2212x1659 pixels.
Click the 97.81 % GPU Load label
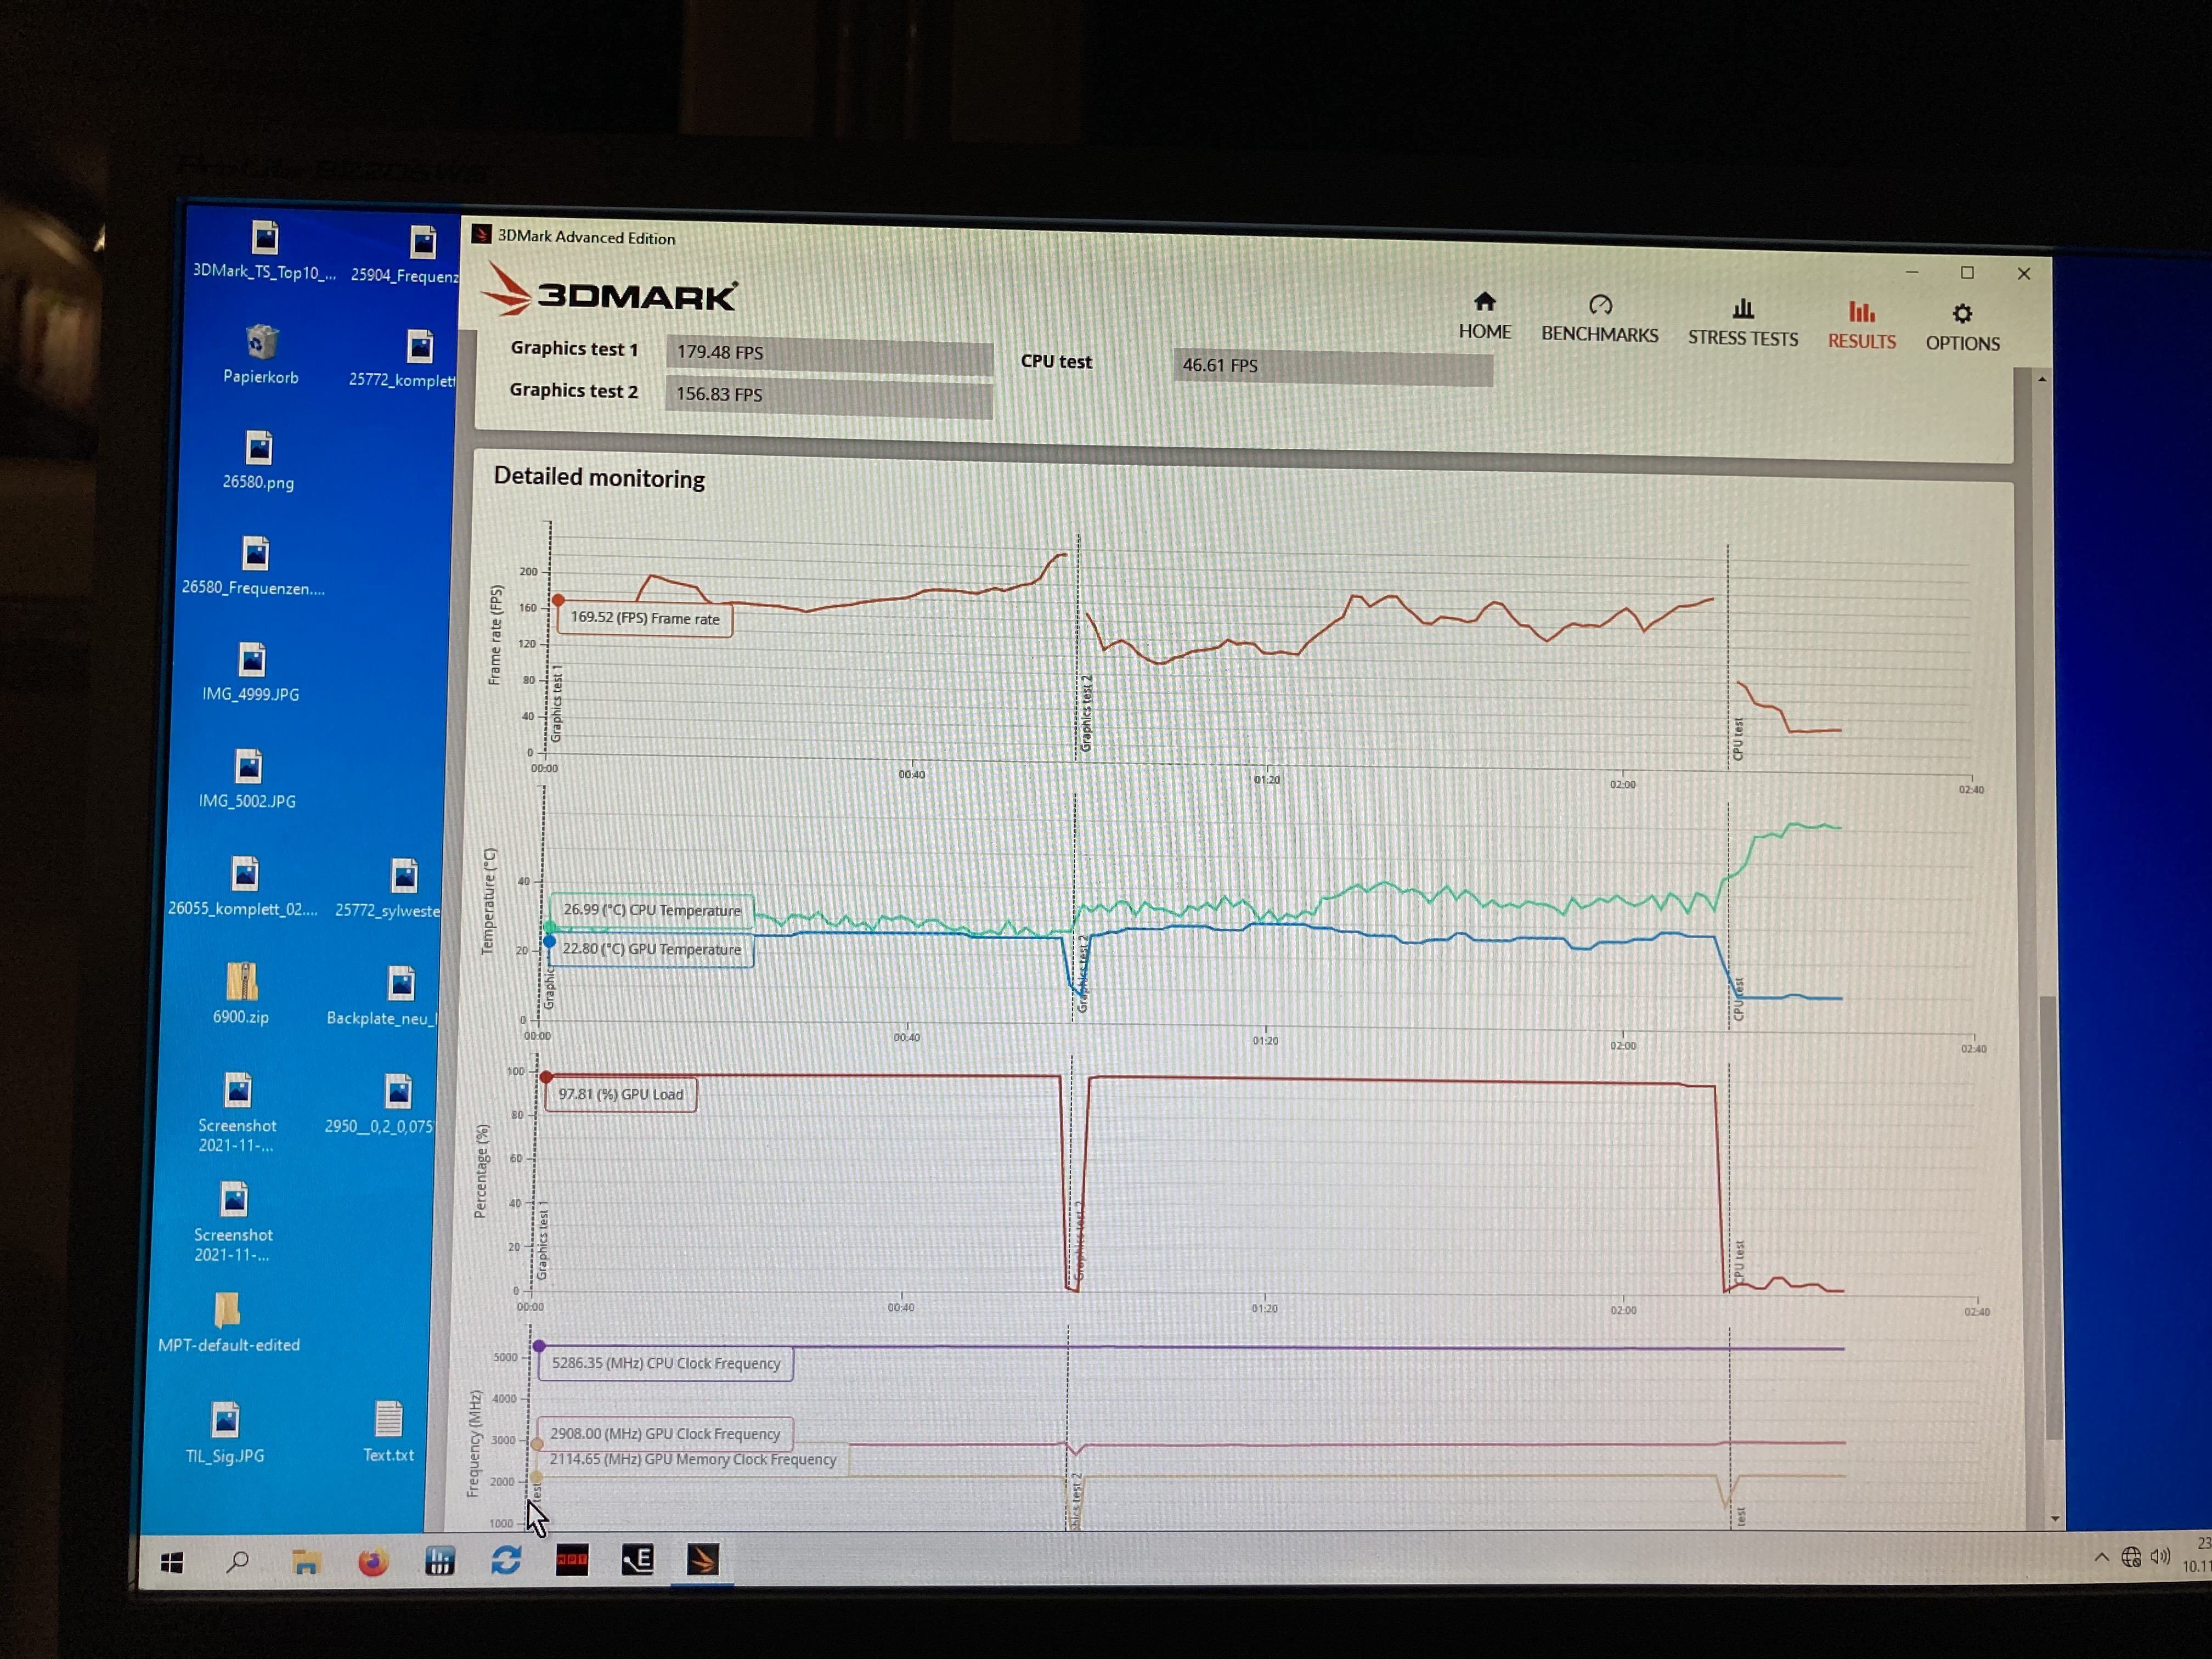(620, 1094)
